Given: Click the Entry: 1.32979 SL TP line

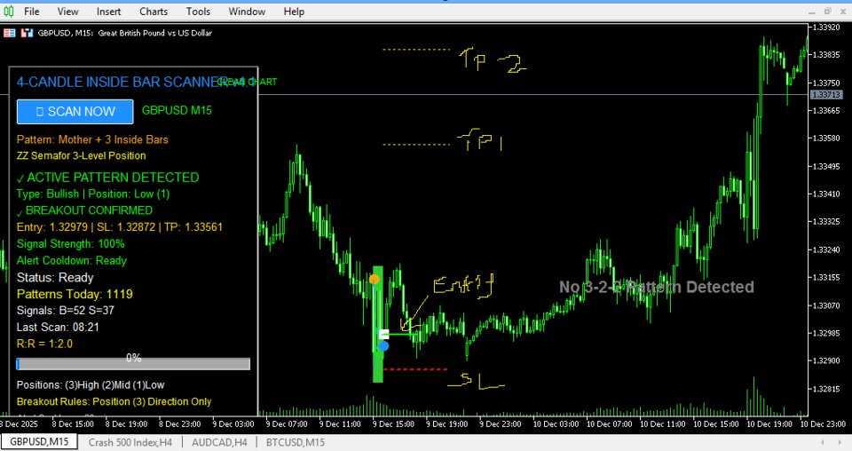Looking at the screenshot, I should (x=120, y=227).
